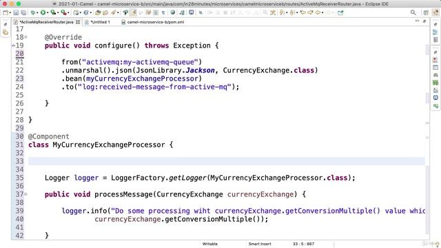The height and width of the screenshot is (248, 441).
Task: Click the New file wizard icon
Action: tap(6, 12)
